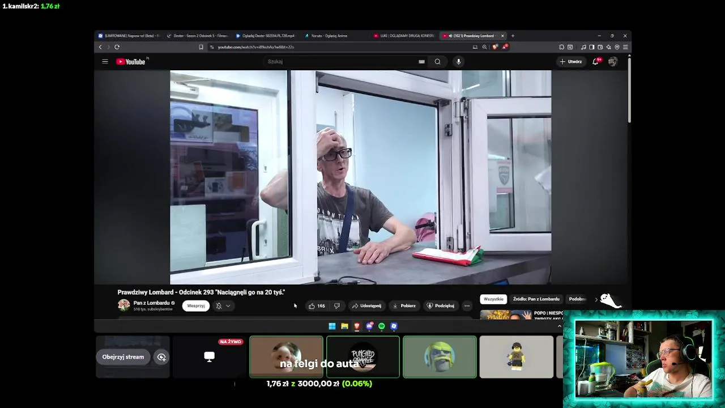
Task: Open Brave browser taskbar icon
Action: (357, 326)
